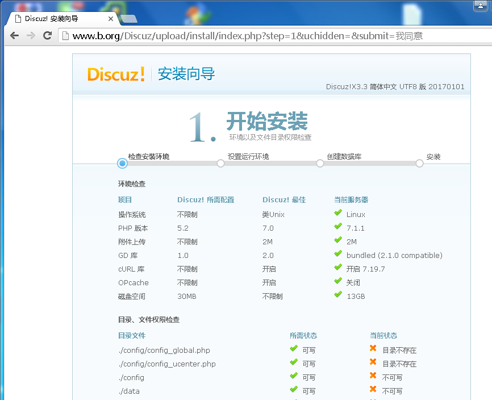Click the ./config/config_global.php path
The width and height of the screenshot is (492, 400).
164,351
